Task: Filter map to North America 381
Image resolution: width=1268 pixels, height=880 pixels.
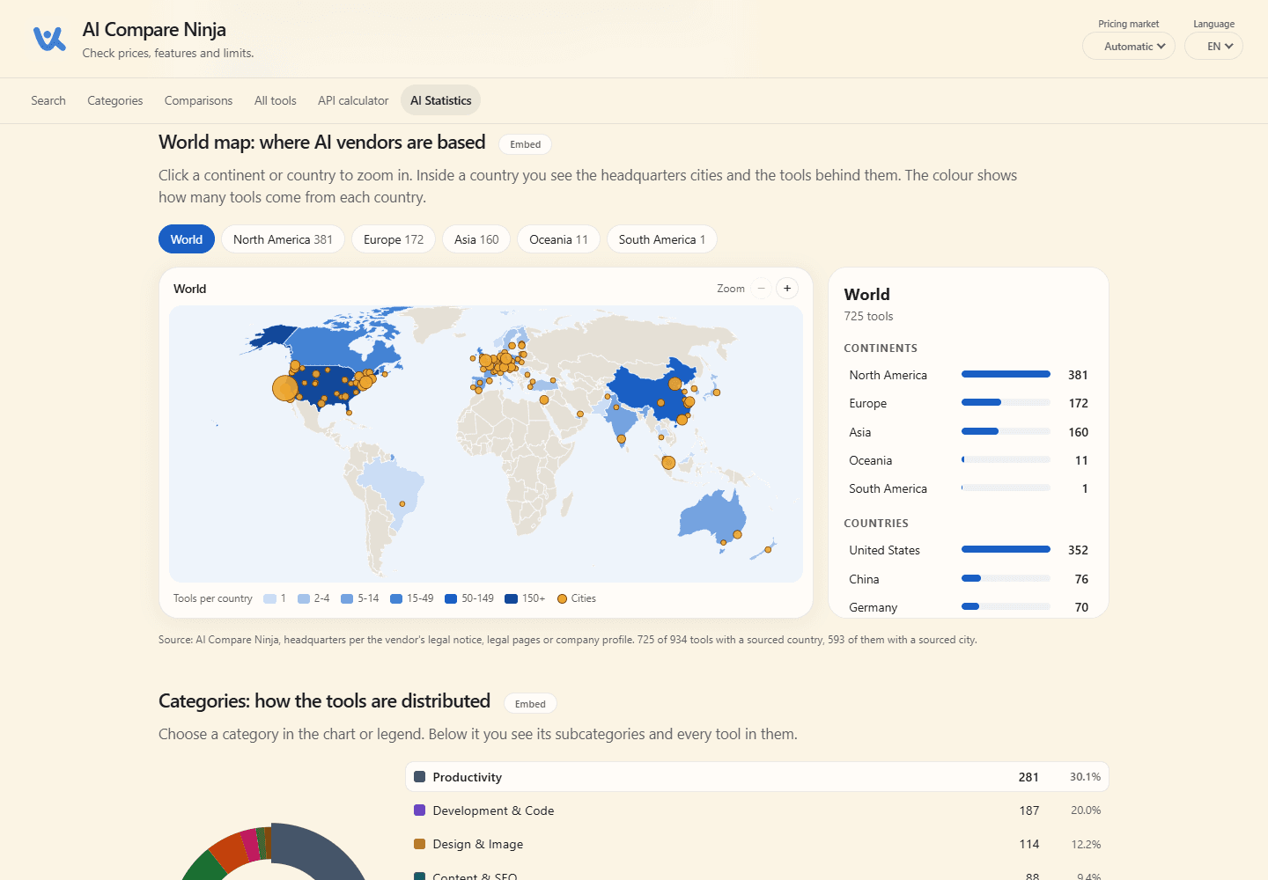Action: (283, 239)
